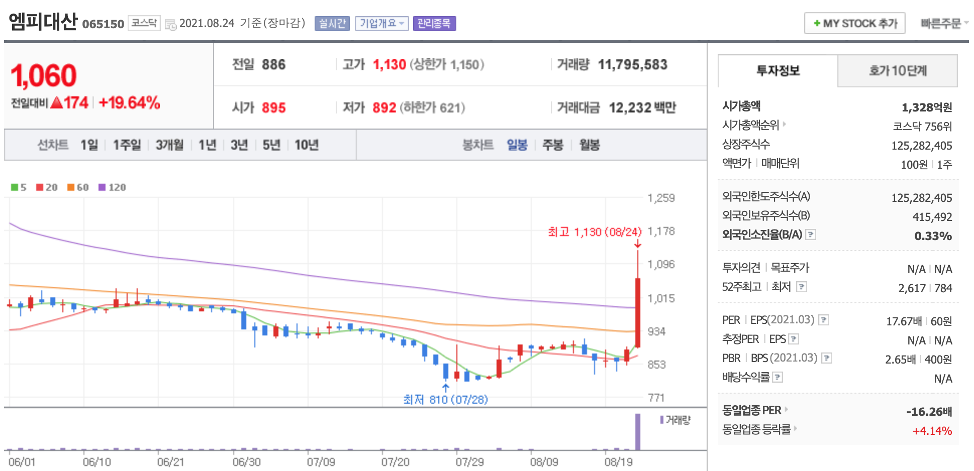Screen dimensions: 974x471
Task: Click the current price 1,060
Action: click(x=44, y=76)
